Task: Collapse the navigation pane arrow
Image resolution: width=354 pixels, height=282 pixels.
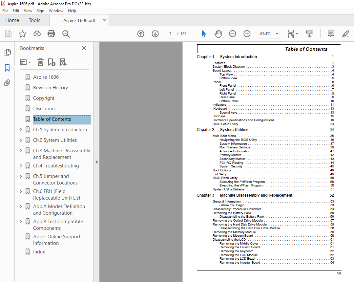Action: pos(96,162)
